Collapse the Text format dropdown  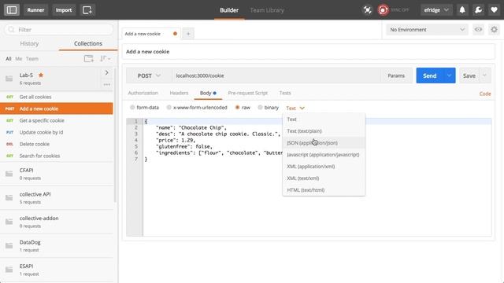pyautogui.click(x=295, y=108)
